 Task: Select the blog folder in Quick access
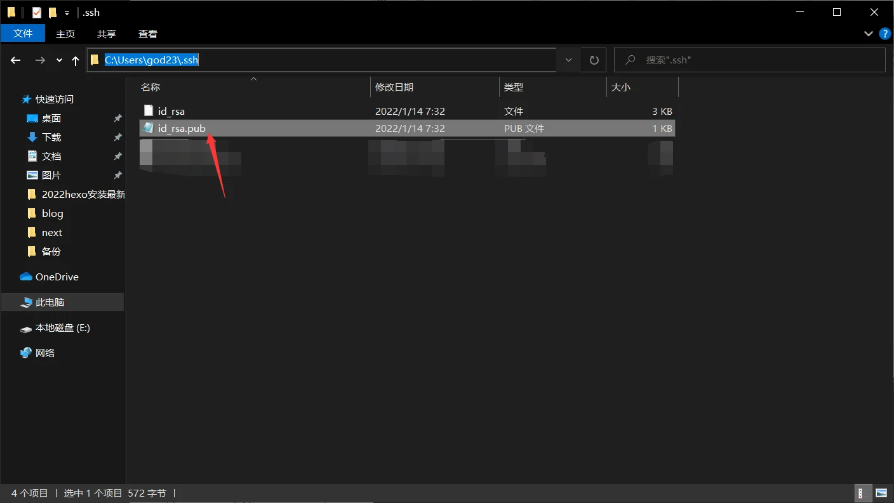[x=52, y=214]
